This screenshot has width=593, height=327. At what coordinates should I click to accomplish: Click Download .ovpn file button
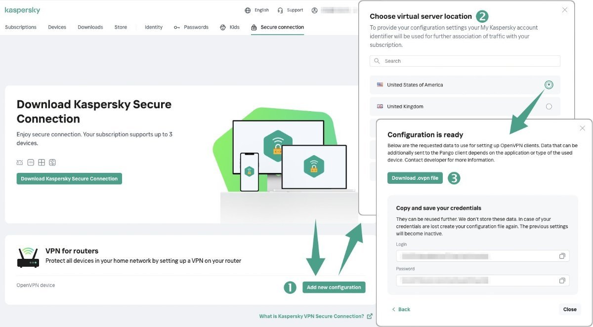(x=415, y=178)
